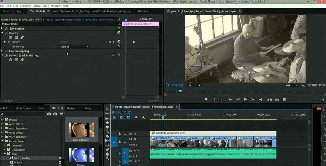Click Export Frame camera icon
This screenshot has width=326, height=166.
[x=285, y=99]
